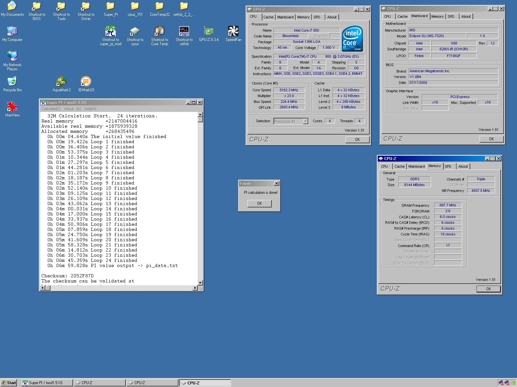Select the My Computer desktop icon
Image resolution: width=517 pixels, height=387 pixels.
(12, 34)
